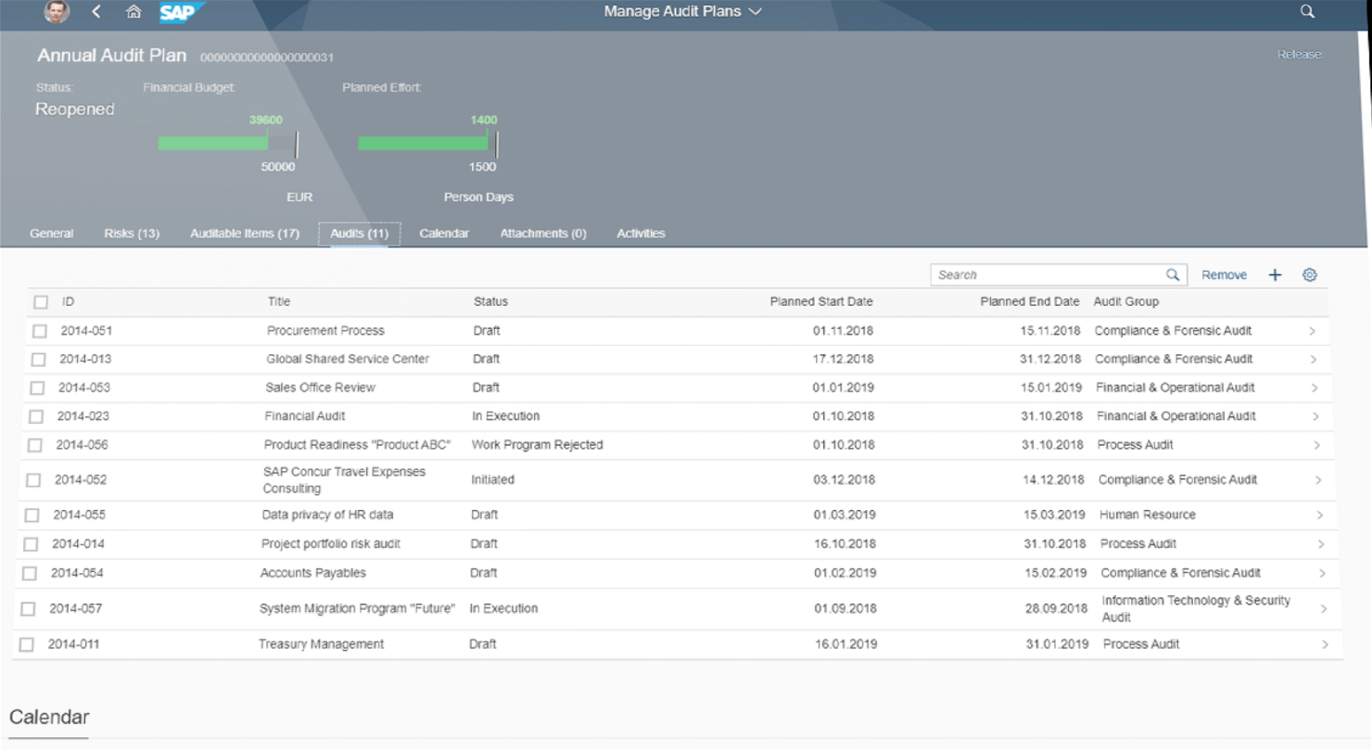Open the Attachments (0) tab

(x=542, y=234)
